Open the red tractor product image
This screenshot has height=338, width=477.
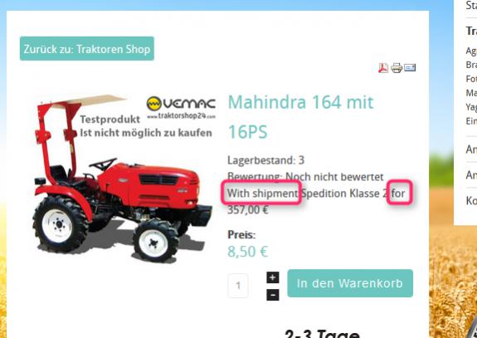click(x=123, y=179)
